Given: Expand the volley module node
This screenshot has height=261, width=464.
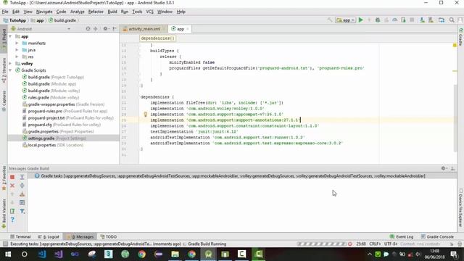Looking at the screenshot, I should coord(10,64).
